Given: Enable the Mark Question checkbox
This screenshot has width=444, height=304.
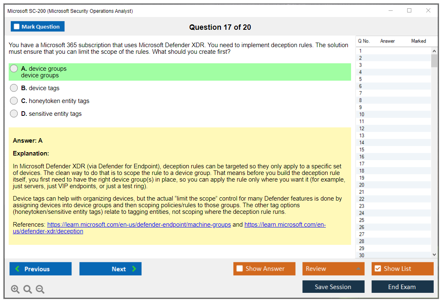Looking at the screenshot, I should coord(16,26).
